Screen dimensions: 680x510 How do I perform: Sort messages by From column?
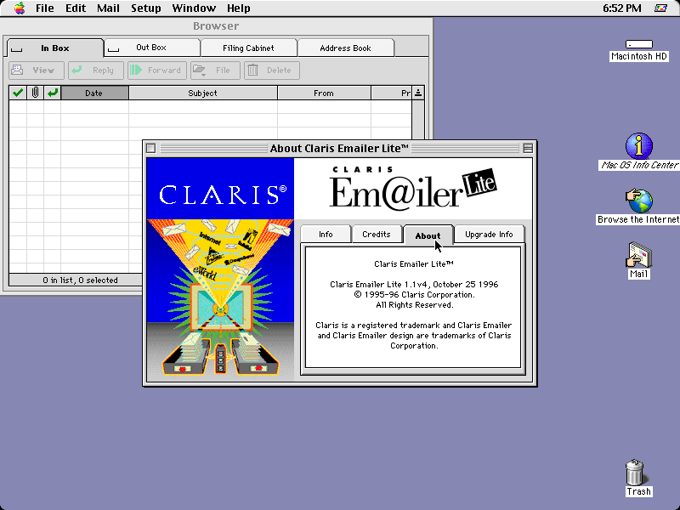(x=324, y=93)
